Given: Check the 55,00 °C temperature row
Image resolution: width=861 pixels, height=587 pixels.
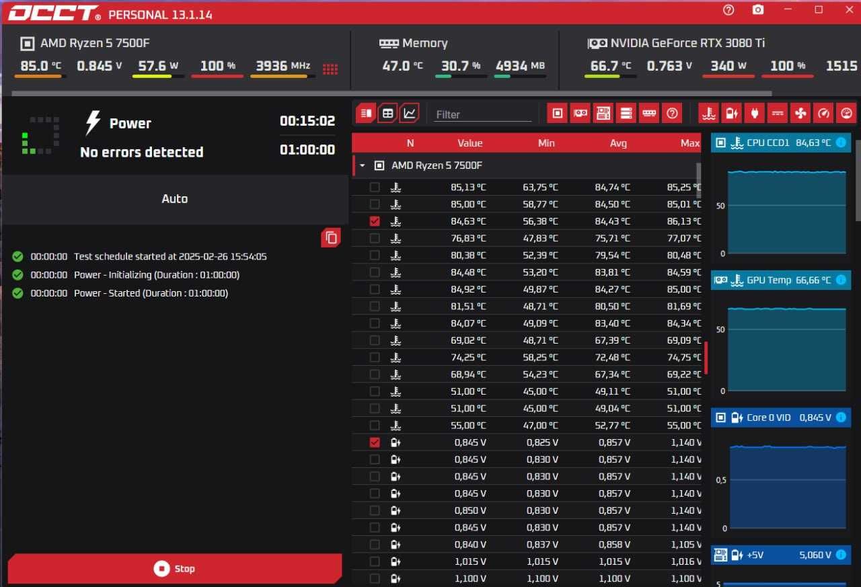Looking at the screenshot, I should pyautogui.click(x=375, y=425).
